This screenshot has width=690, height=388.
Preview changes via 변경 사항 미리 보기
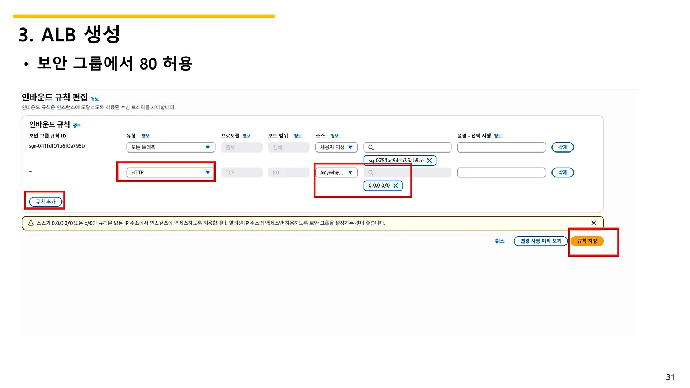[x=541, y=241]
